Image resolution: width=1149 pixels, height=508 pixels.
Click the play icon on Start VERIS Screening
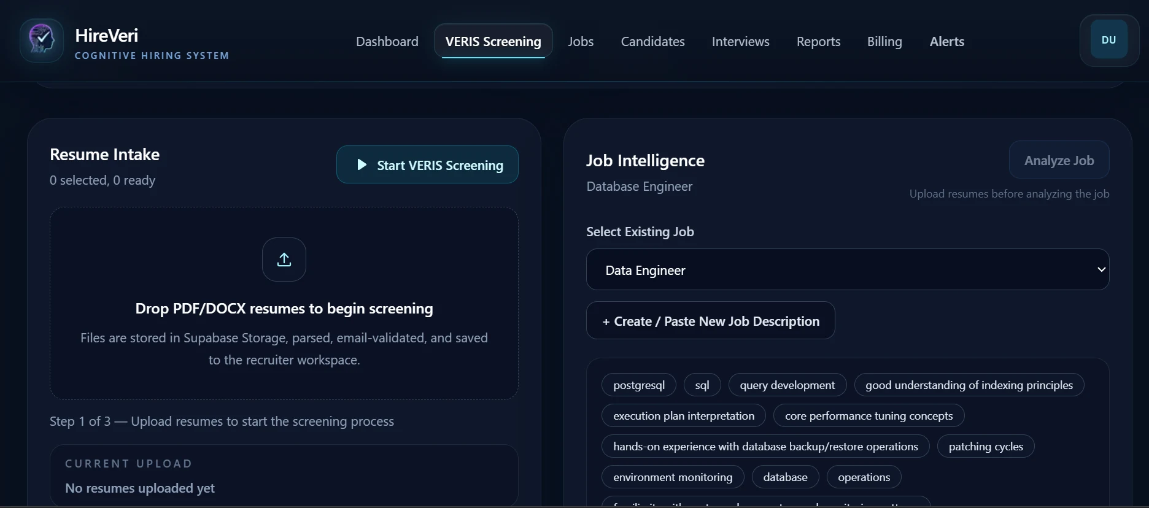tap(362, 164)
